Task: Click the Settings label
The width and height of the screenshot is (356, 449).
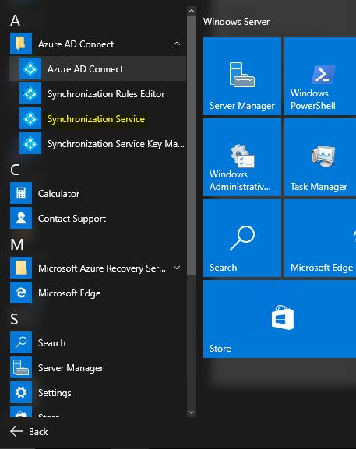Action: tap(55, 393)
